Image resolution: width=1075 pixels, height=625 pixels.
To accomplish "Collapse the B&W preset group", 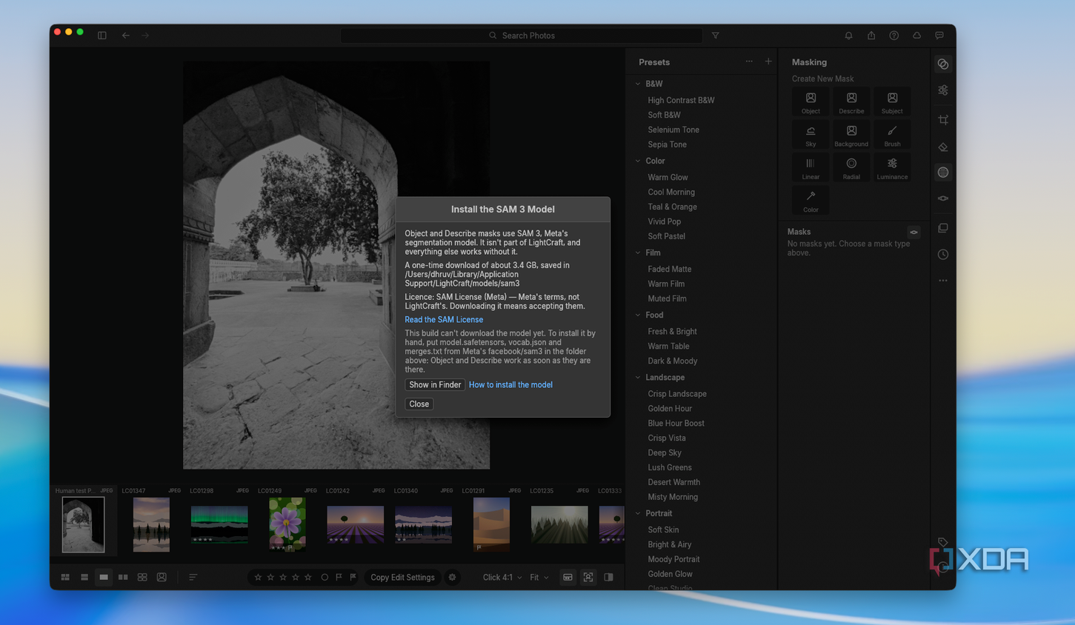I will pyautogui.click(x=638, y=84).
